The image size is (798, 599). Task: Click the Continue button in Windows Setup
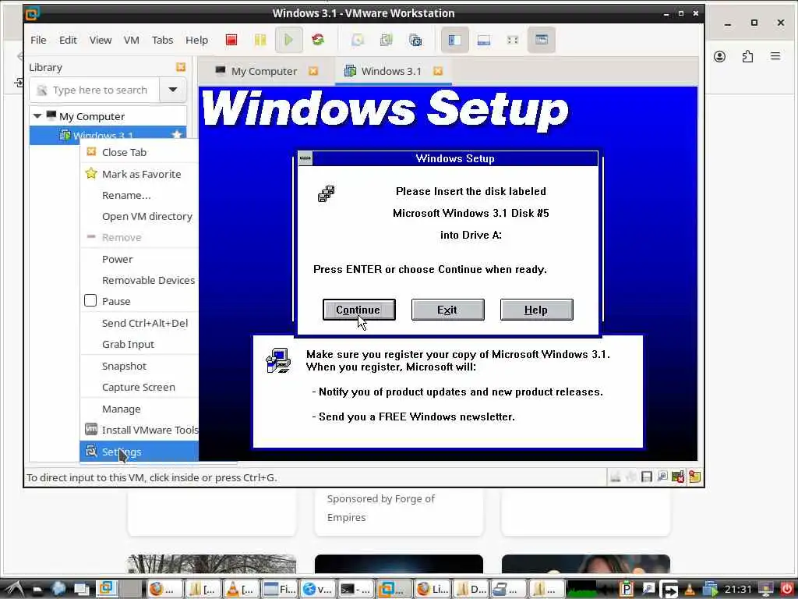click(358, 310)
